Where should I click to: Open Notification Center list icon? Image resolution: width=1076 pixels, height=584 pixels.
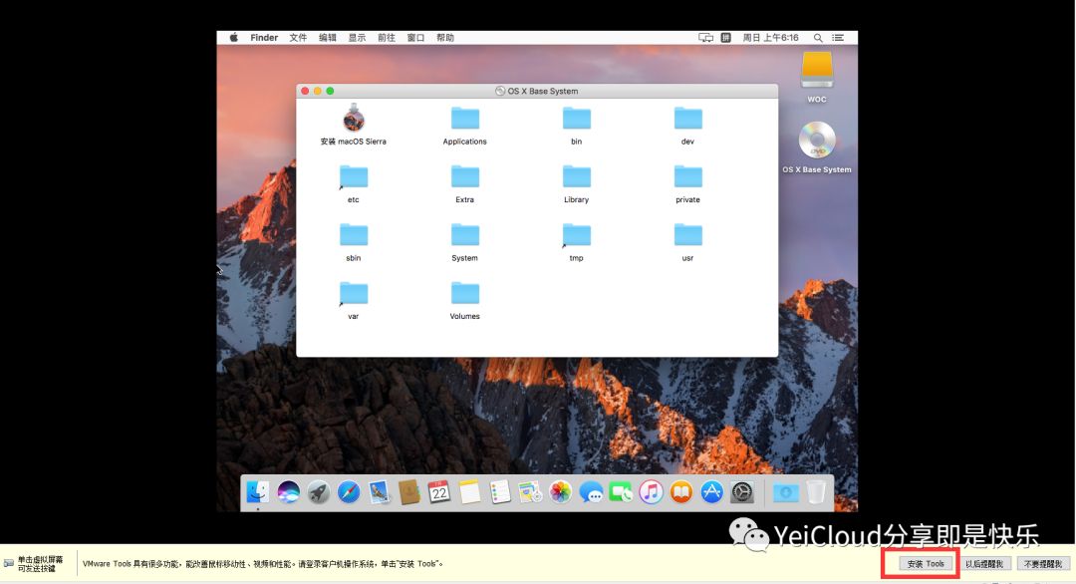[x=838, y=38]
